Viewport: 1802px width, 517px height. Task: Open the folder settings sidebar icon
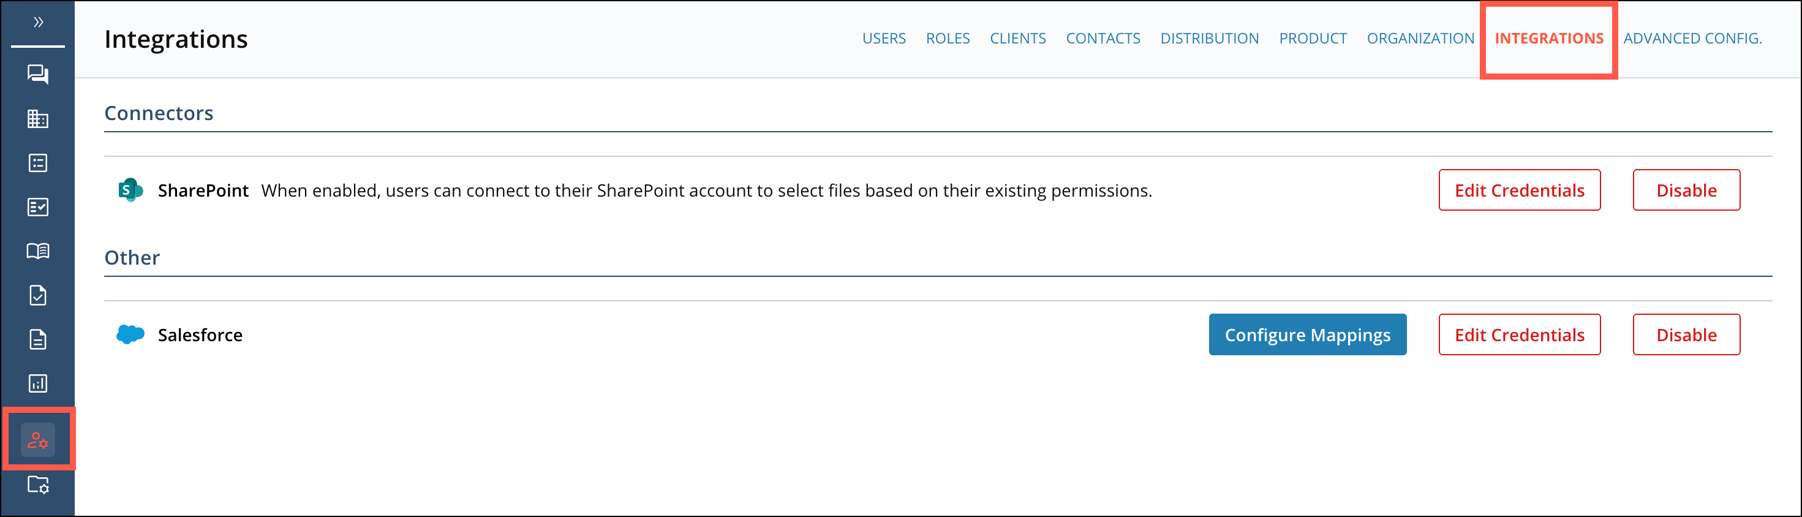coord(38,484)
